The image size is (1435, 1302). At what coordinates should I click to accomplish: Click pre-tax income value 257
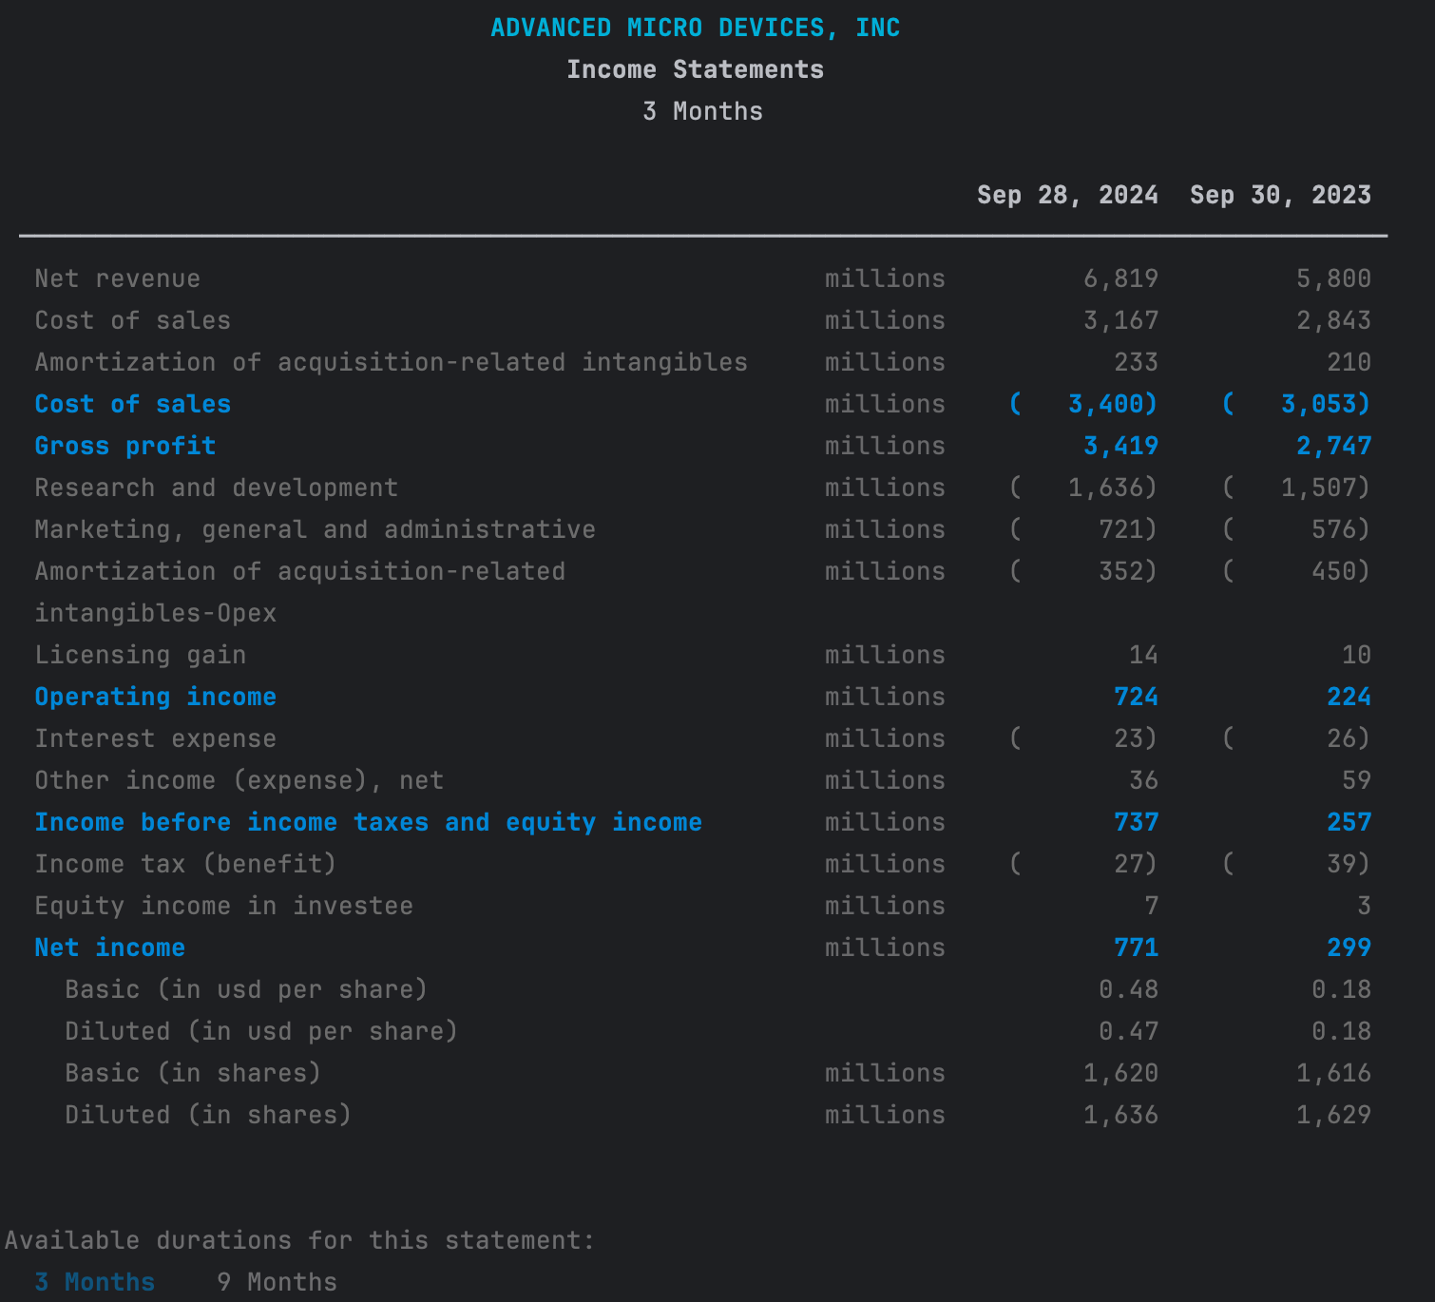pos(1349,822)
